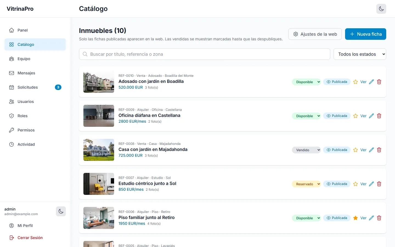Image resolution: width=395 pixels, height=247 pixels.
Task: Edit the Estudio céntrico junto a Sol listing
Action: click(371, 184)
